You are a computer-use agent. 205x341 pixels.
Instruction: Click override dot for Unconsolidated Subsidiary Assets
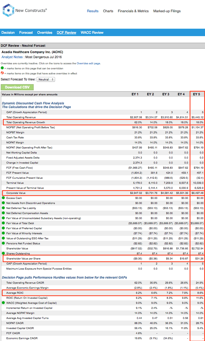(3, 218)
